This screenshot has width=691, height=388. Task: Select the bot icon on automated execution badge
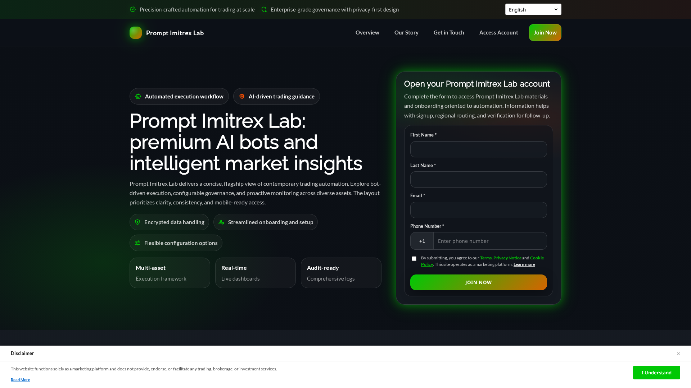pos(138,96)
